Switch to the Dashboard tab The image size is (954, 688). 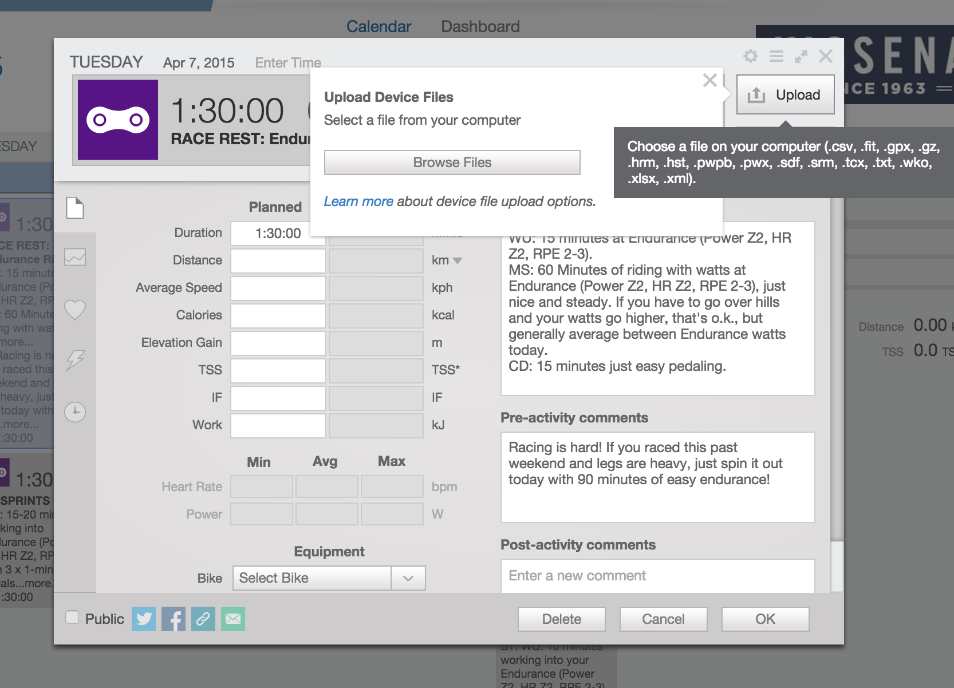(x=480, y=26)
